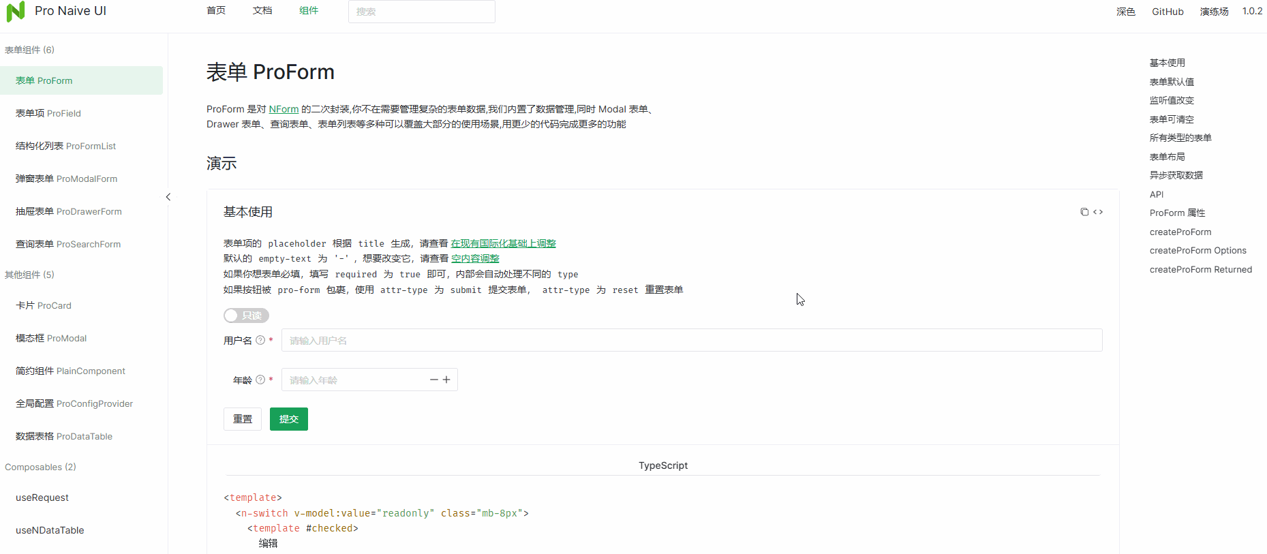
Task: Click the 其他组件 (5) group header
Action: pyautogui.click(x=29, y=275)
